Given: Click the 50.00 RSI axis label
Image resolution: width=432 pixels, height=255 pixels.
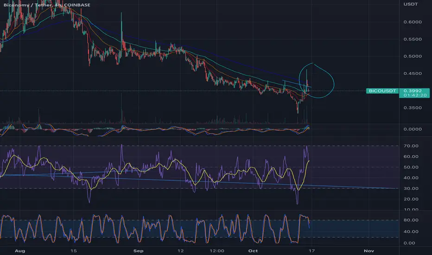Looking at the screenshot, I should 411,167.
